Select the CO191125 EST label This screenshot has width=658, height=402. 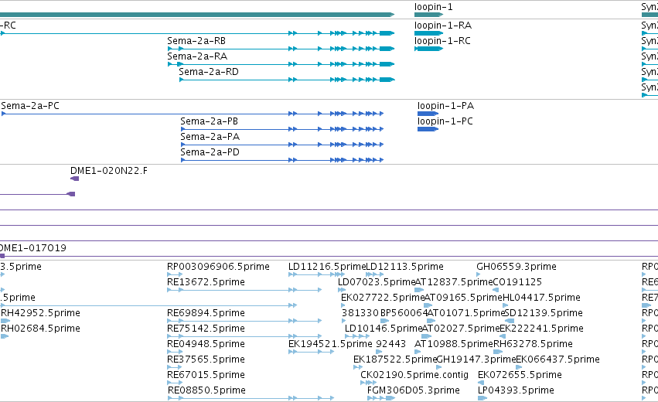click(x=517, y=282)
